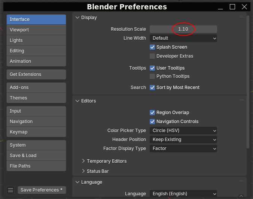Open the Factor Display Type dropdown
The height and width of the screenshot is (199, 253).
click(x=183, y=149)
